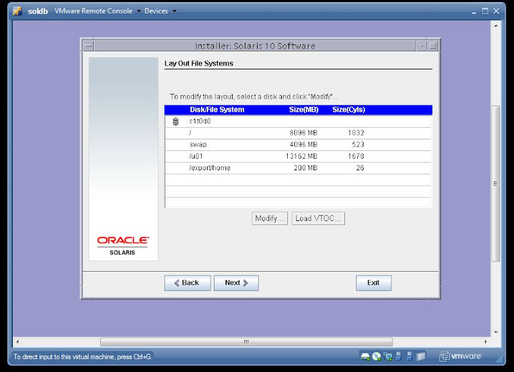Select the c1t0d0 disk icon
The image size is (514, 372).
point(175,121)
